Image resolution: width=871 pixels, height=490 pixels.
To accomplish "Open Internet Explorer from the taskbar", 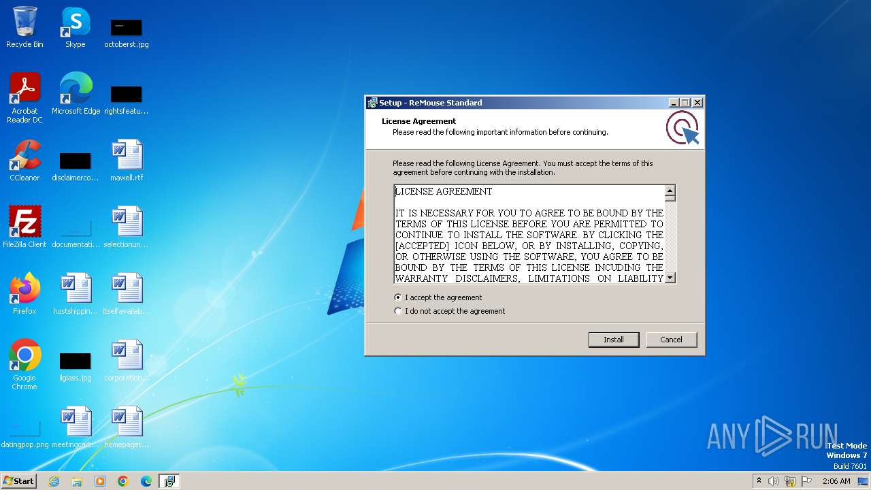I will 54,481.
